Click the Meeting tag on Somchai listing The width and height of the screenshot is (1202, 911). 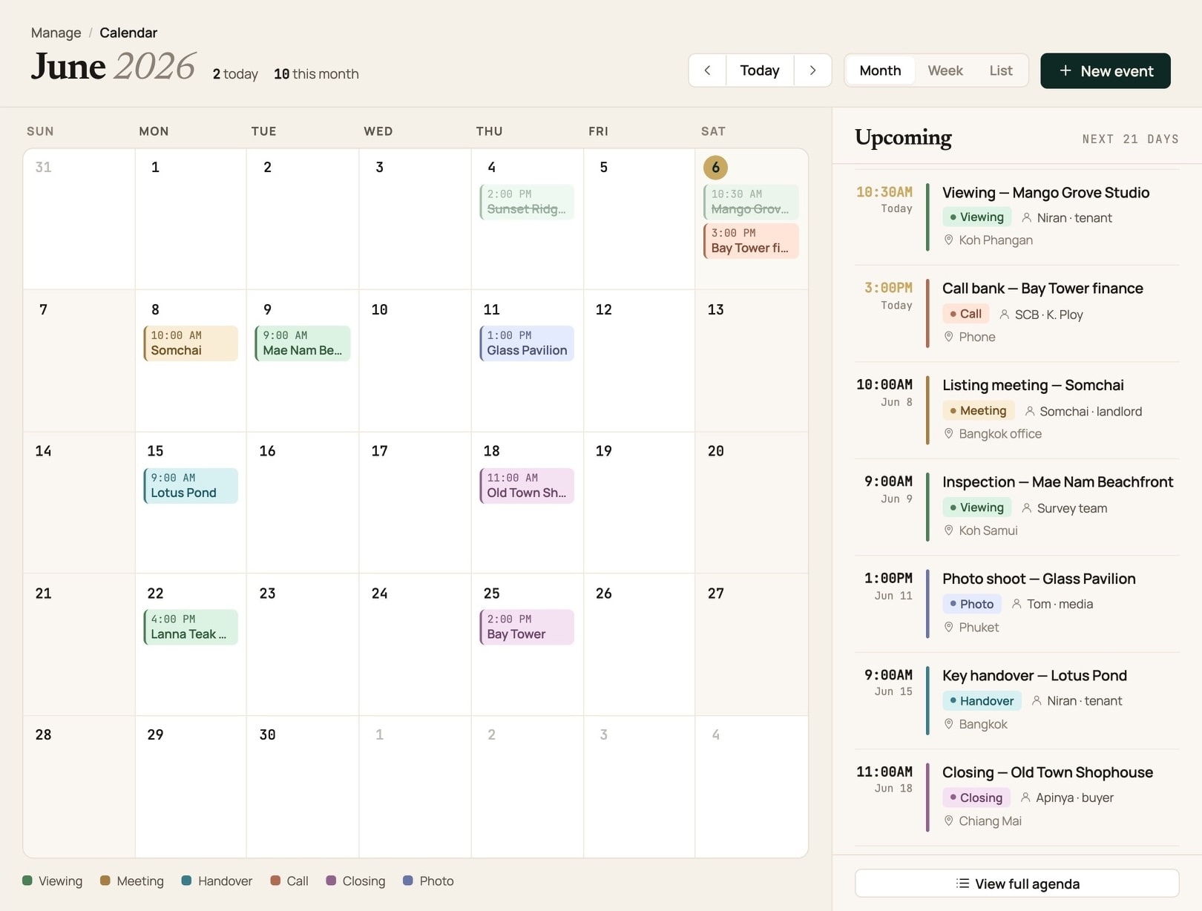click(978, 410)
